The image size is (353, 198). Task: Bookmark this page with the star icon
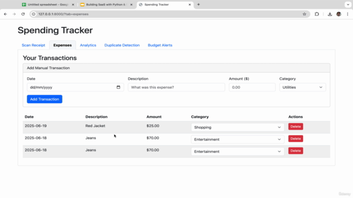pyautogui.click(x=304, y=14)
